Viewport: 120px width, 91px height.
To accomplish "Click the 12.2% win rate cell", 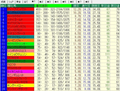I will point(76,9).
